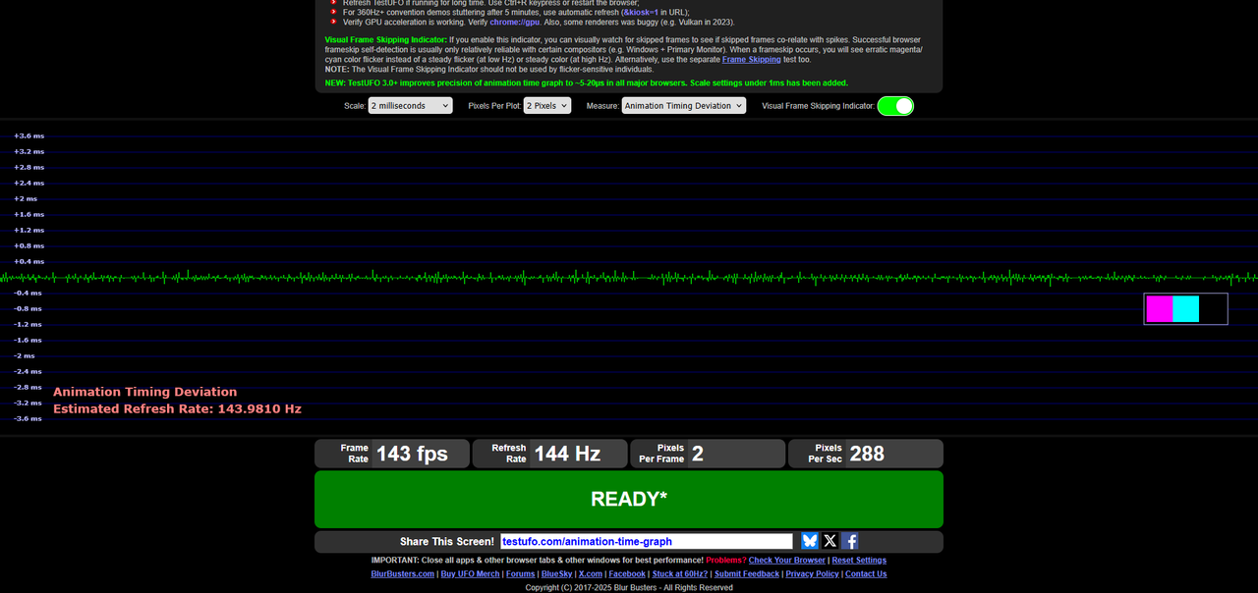Open the Measure dropdown showing Animation Timing Deviation
Image resolution: width=1258 pixels, height=593 pixels.
(x=684, y=105)
